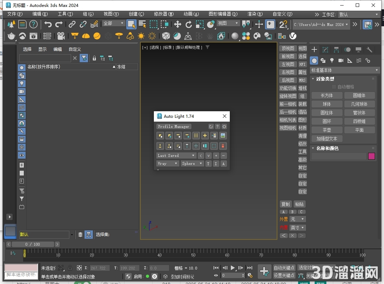
Task: Click the Profile Manager button
Action: [174, 126]
